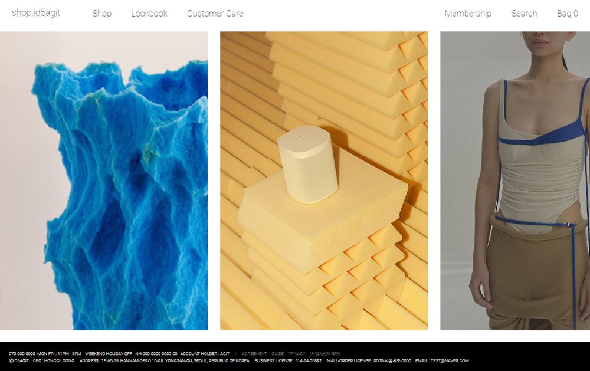Open the bracketed Korean business info link
The image size is (590, 371).
(324, 354)
